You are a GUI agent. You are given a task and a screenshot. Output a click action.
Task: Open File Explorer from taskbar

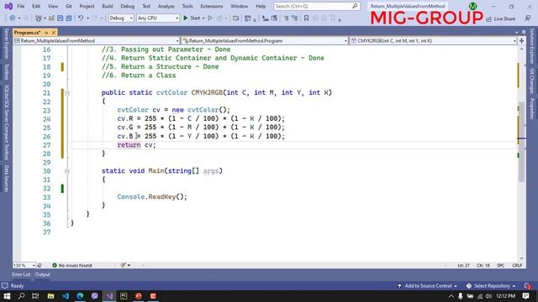coord(50,296)
